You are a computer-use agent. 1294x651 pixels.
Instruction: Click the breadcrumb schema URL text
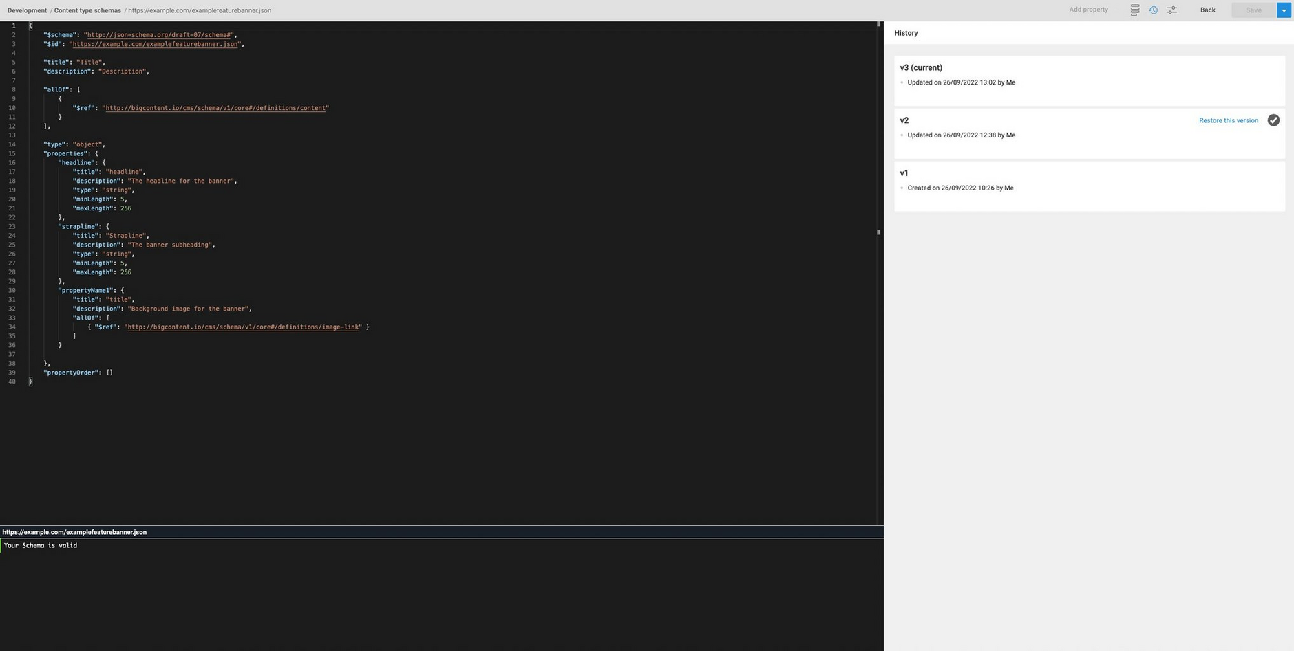200,10
